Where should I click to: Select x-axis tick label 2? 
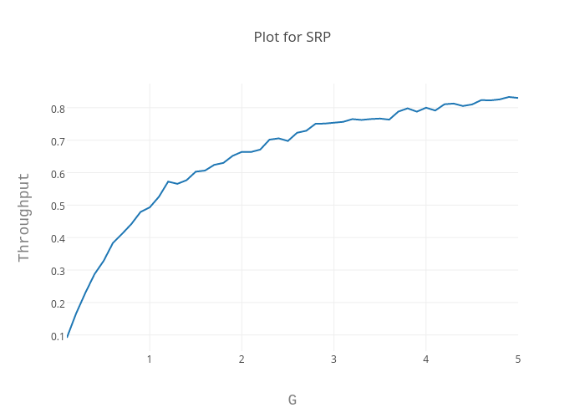coord(242,359)
